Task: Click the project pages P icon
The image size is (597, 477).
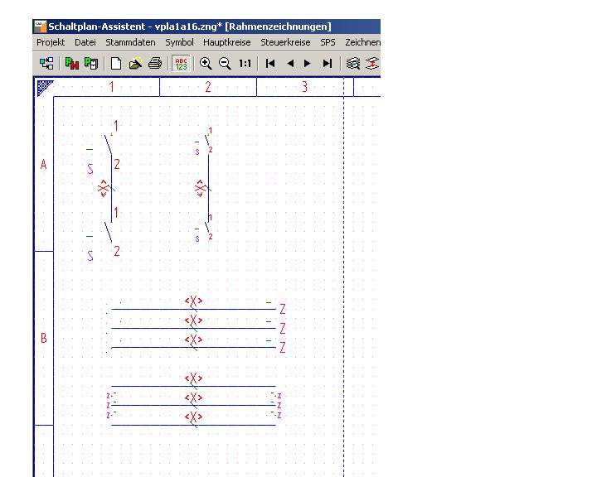Action: pyautogui.click(x=91, y=63)
